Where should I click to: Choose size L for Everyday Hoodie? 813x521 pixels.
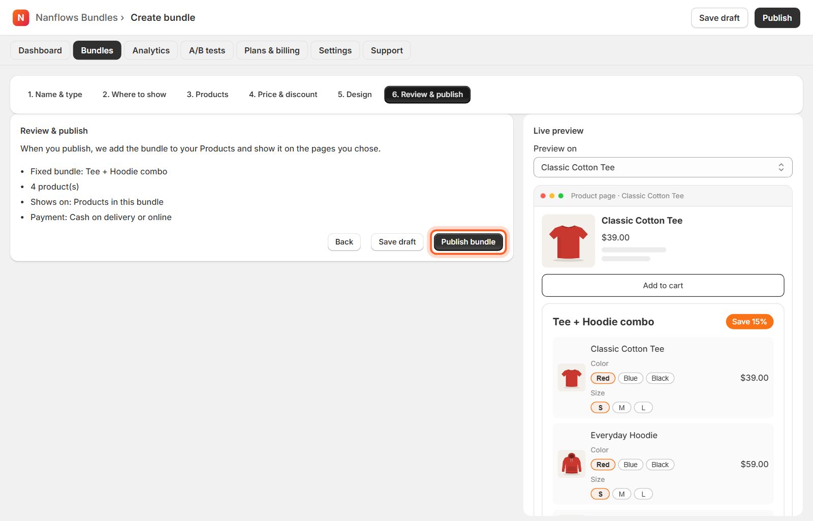pyautogui.click(x=643, y=494)
